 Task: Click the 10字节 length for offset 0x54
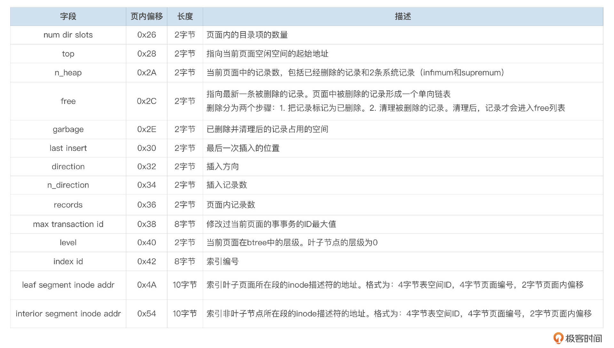point(185,314)
